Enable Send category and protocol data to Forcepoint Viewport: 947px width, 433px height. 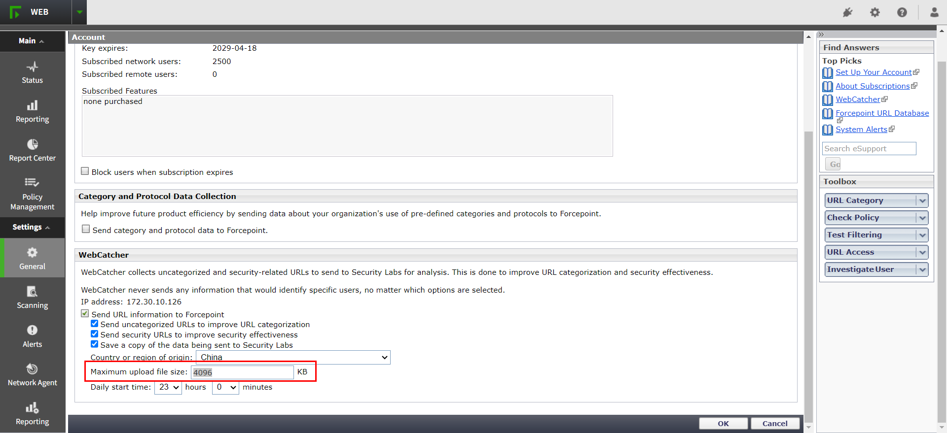(x=86, y=229)
